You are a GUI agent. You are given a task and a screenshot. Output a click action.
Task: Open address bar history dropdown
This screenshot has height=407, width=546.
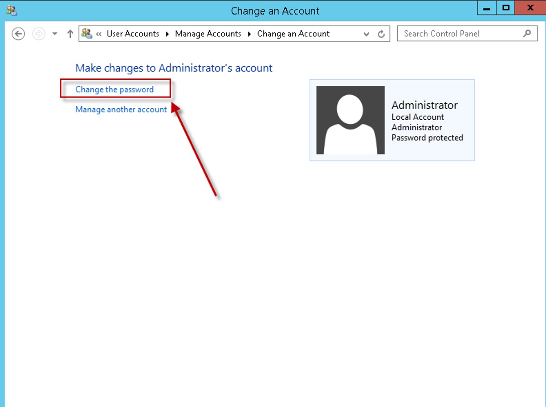tap(366, 34)
